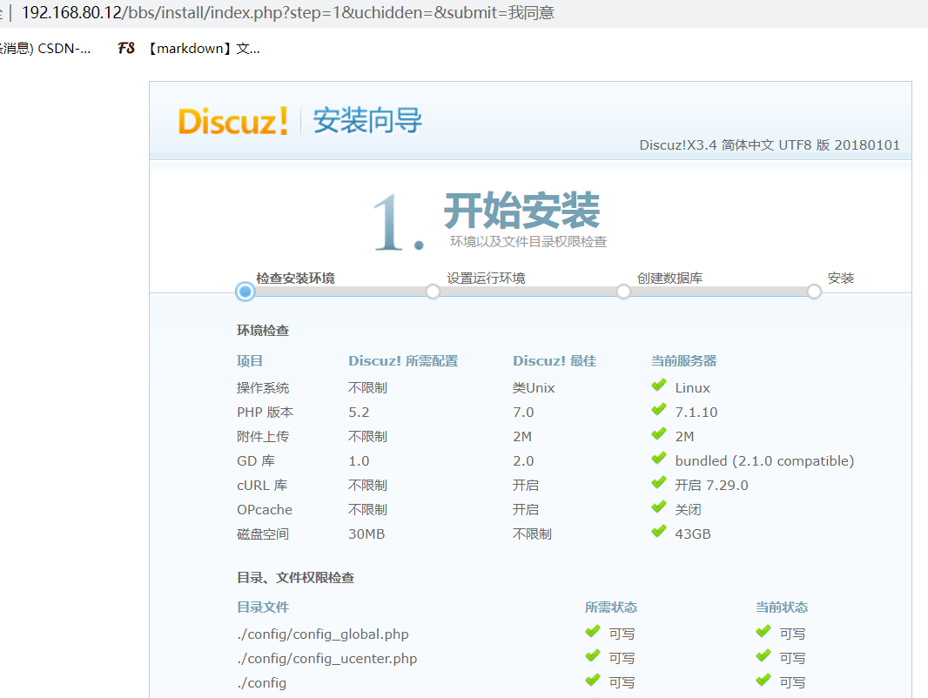
Task: Click the 创建数据库 step circle
Action: [623, 292]
